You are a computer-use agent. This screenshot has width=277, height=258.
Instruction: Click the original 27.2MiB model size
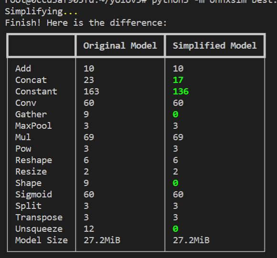(x=102, y=240)
